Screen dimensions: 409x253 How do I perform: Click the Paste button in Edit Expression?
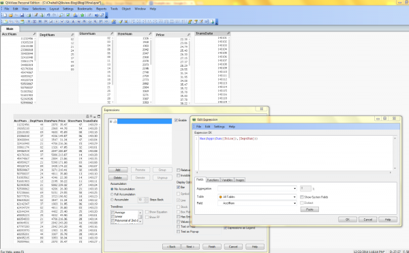(309, 209)
